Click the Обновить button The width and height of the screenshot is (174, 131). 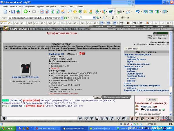click(x=152, y=100)
